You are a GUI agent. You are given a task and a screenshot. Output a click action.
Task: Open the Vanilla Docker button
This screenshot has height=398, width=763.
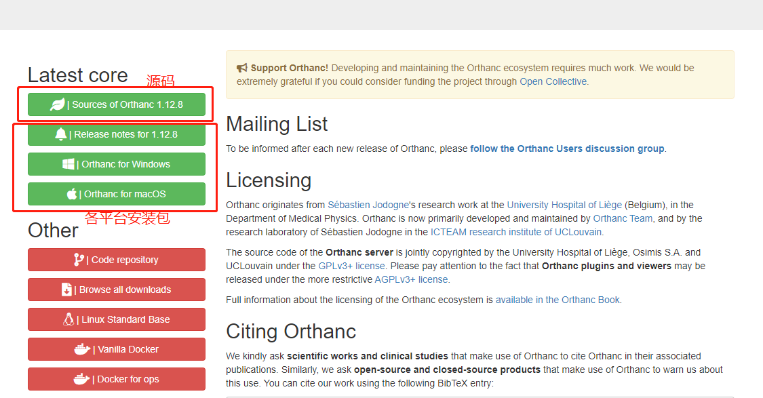(116, 349)
